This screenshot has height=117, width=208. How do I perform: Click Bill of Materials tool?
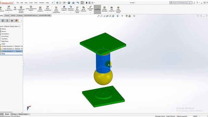pos(84,9)
